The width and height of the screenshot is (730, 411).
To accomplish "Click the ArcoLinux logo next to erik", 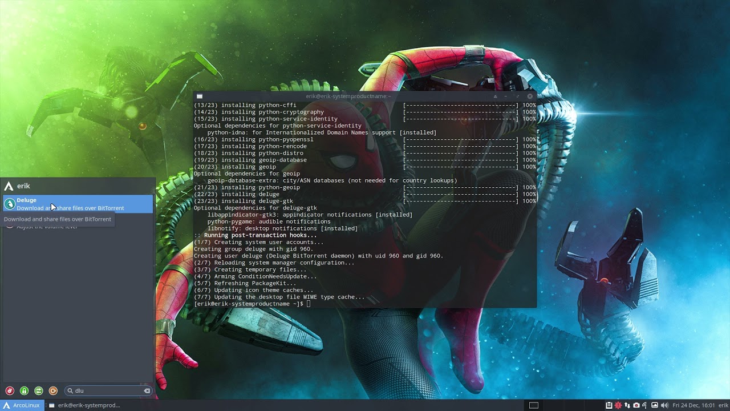I will pyautogui.click(x=9, y=186).
